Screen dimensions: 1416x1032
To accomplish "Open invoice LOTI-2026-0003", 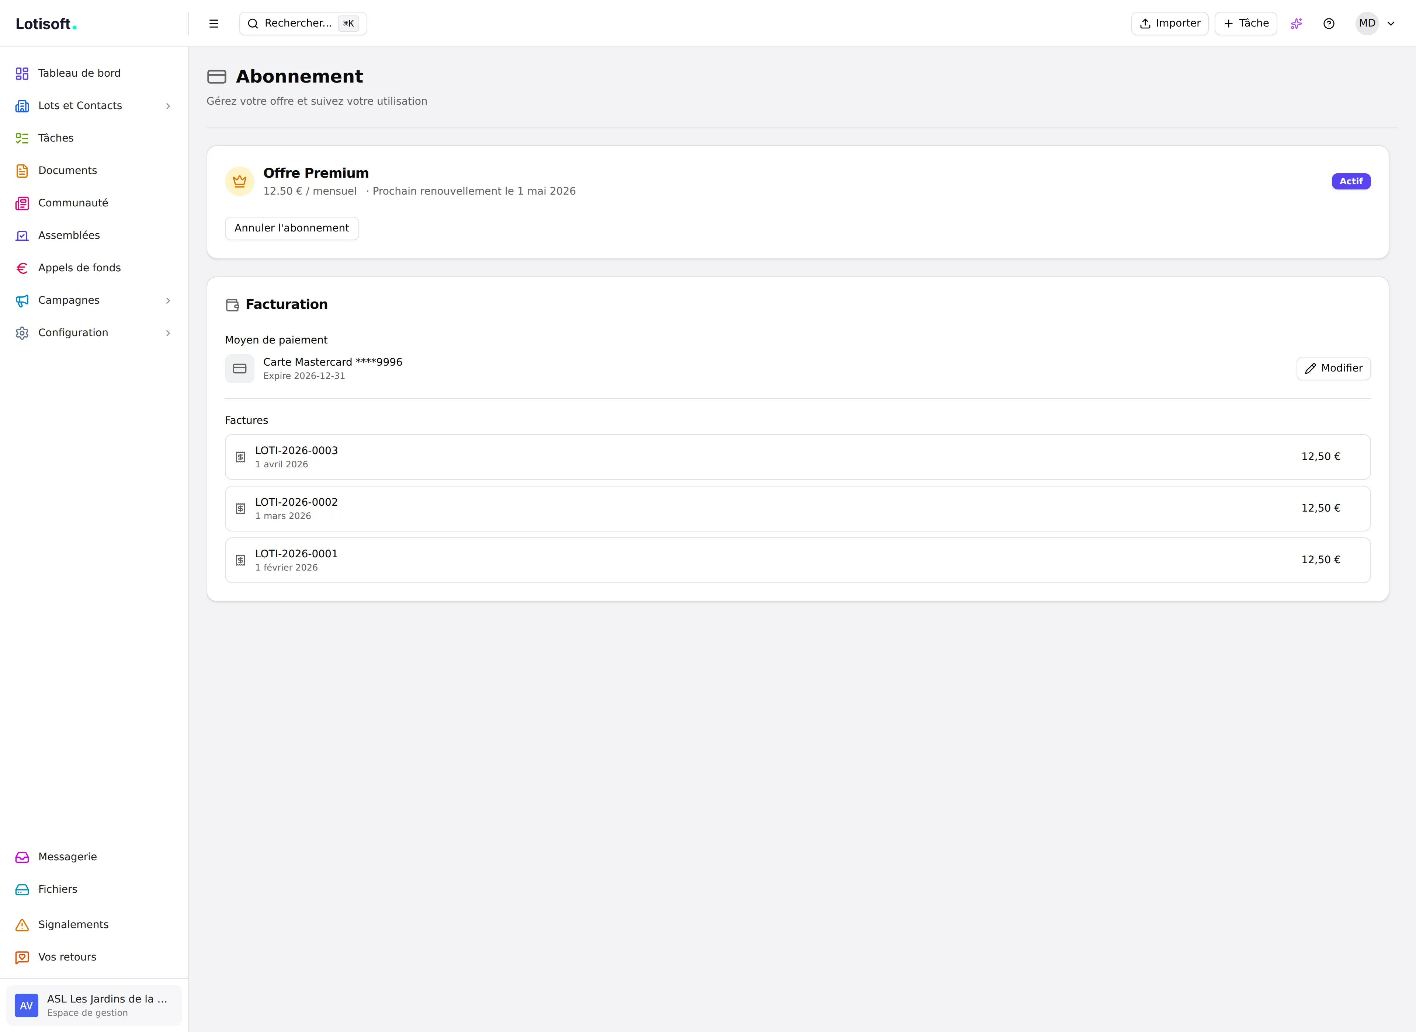I will 798,457.
